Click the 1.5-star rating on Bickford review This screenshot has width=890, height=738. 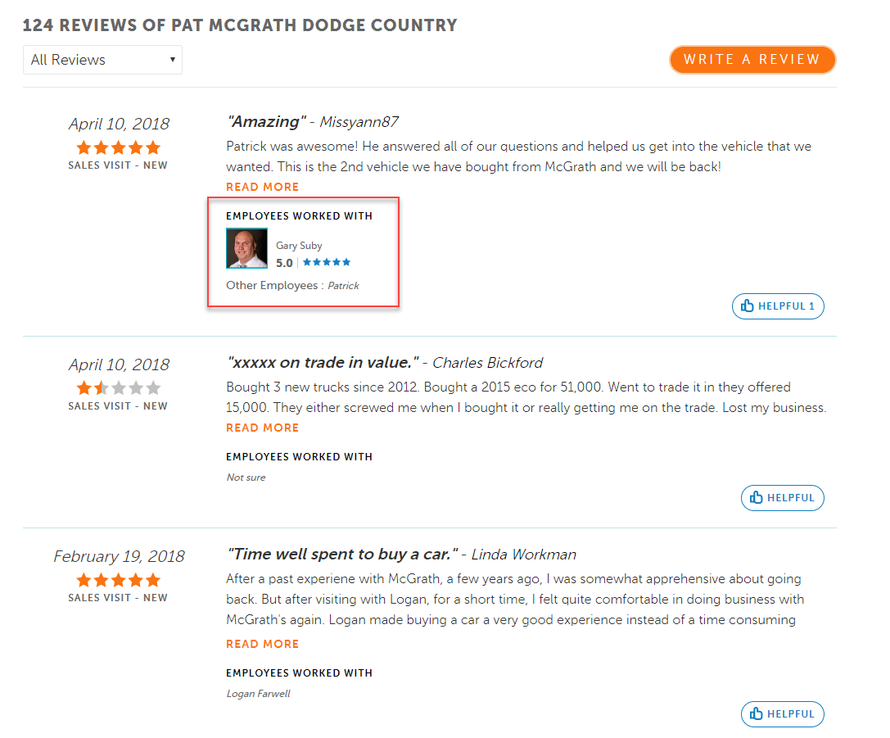118,388
